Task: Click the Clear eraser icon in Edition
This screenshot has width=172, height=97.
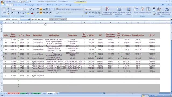Action: click(x=154, y=14)
